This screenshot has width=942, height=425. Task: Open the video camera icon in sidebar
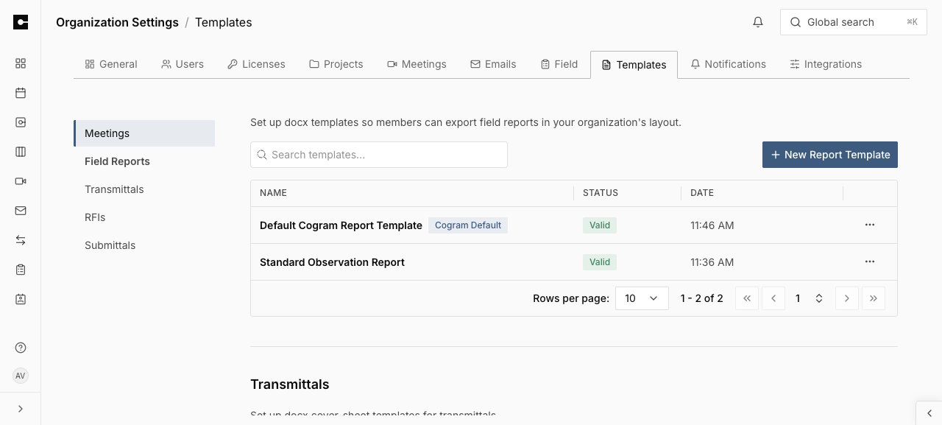coord(21,181)
